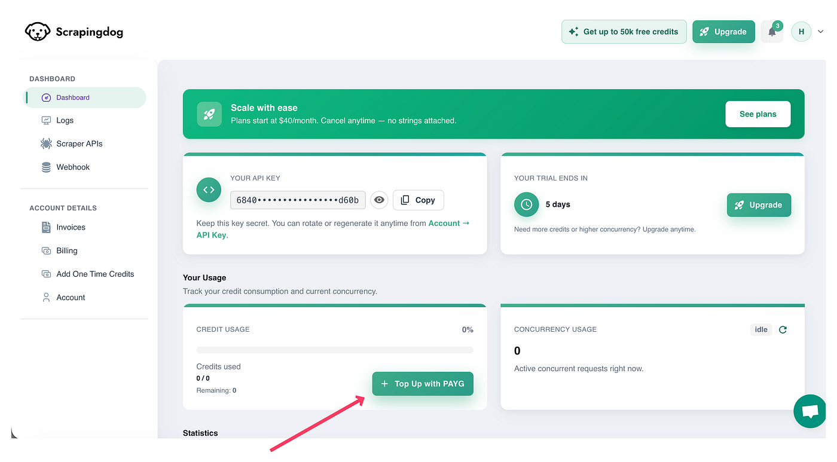This screenshot has height=462, width=837.
Task: Reveal the API key with eye icon
Action: coord(379,200)
